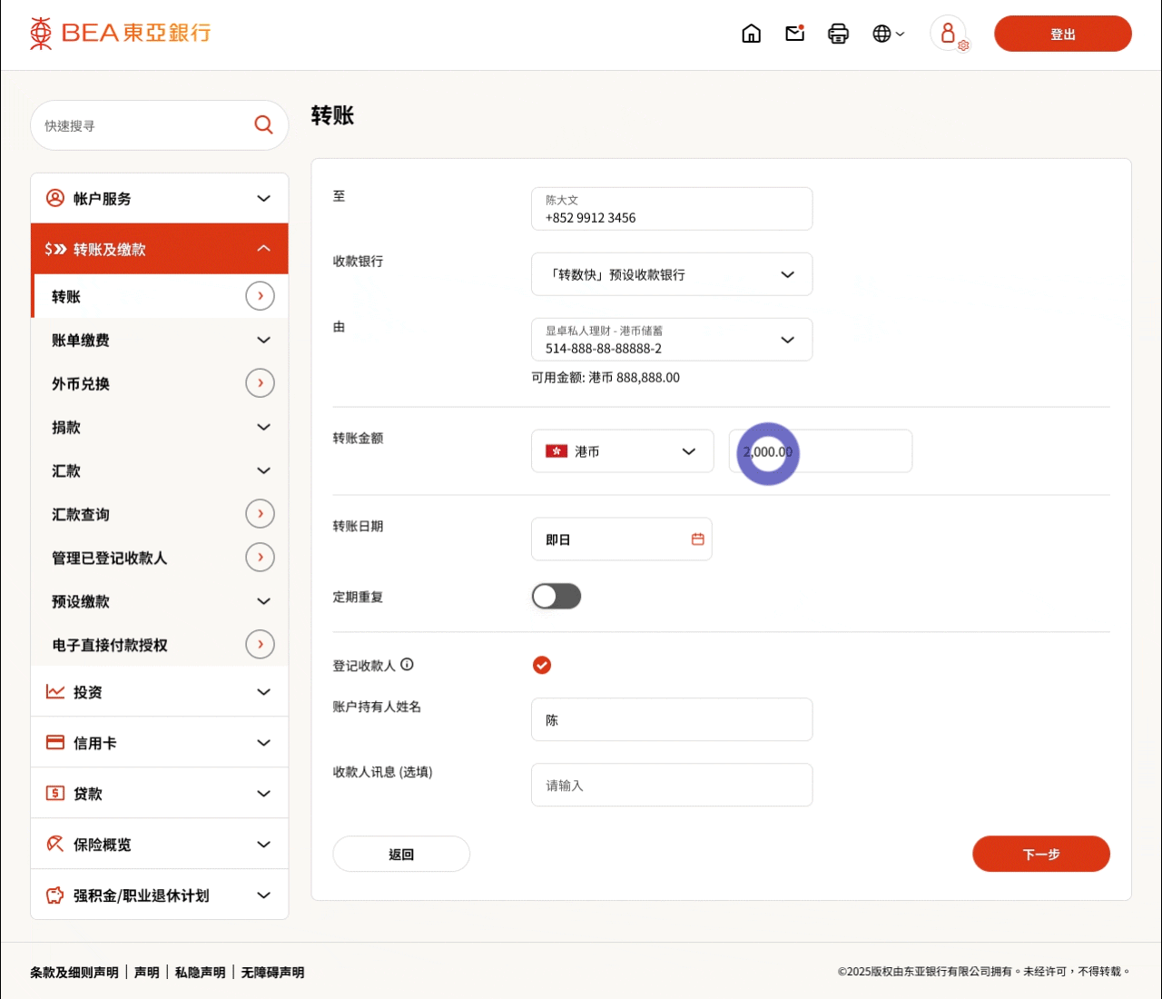Click the 返回 button
Viewport: 1162px width, 999px height.
point(401,854)
